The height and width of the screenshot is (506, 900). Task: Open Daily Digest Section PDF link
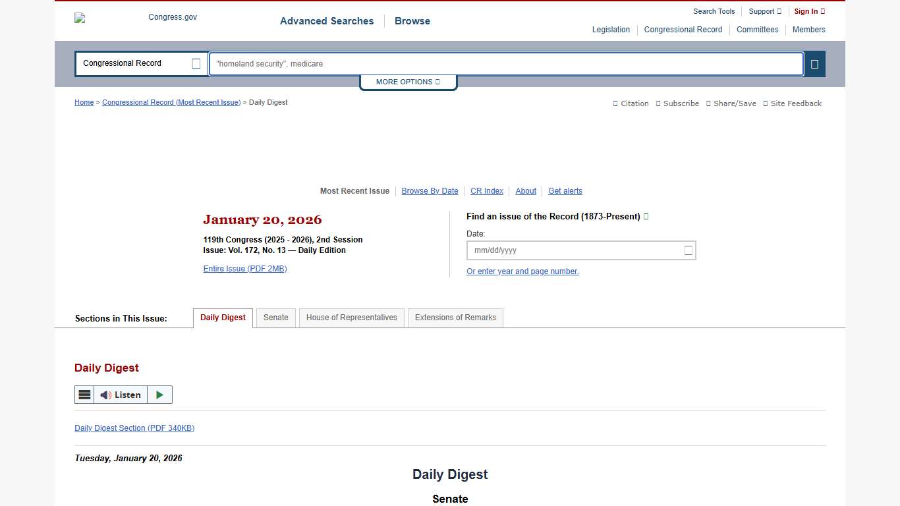click(x=134, y=428)
